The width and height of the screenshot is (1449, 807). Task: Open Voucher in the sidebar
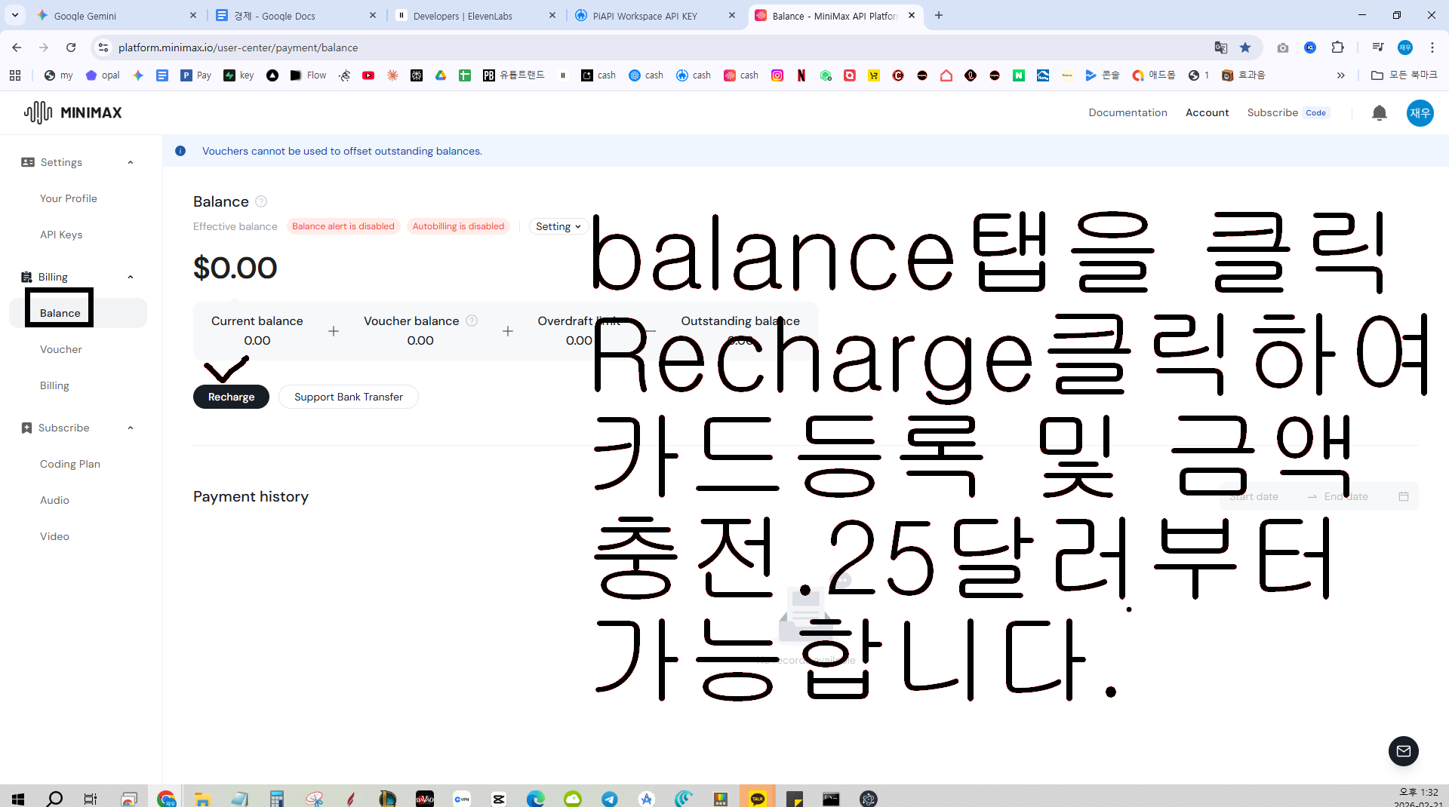pos(61,349)
